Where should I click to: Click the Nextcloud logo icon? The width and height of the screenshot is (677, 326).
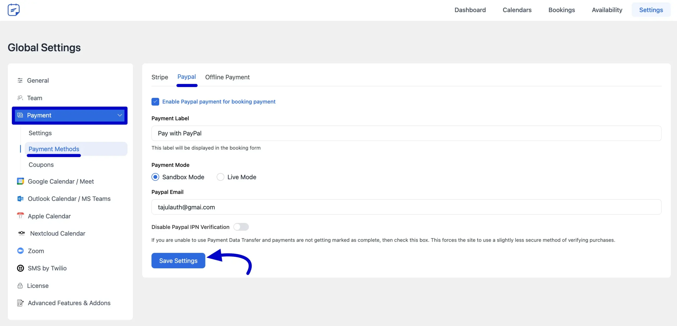pyautogui.click(x=22, y=233)
